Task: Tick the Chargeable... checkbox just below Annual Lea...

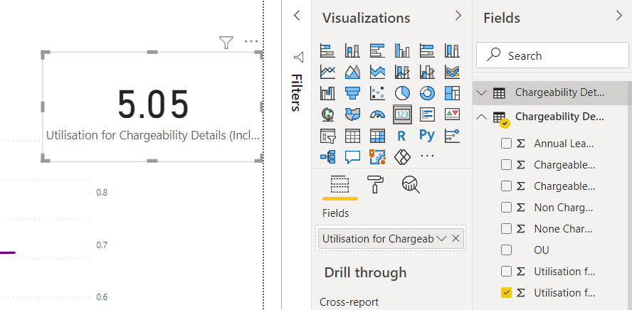Action: pos(506,165)
